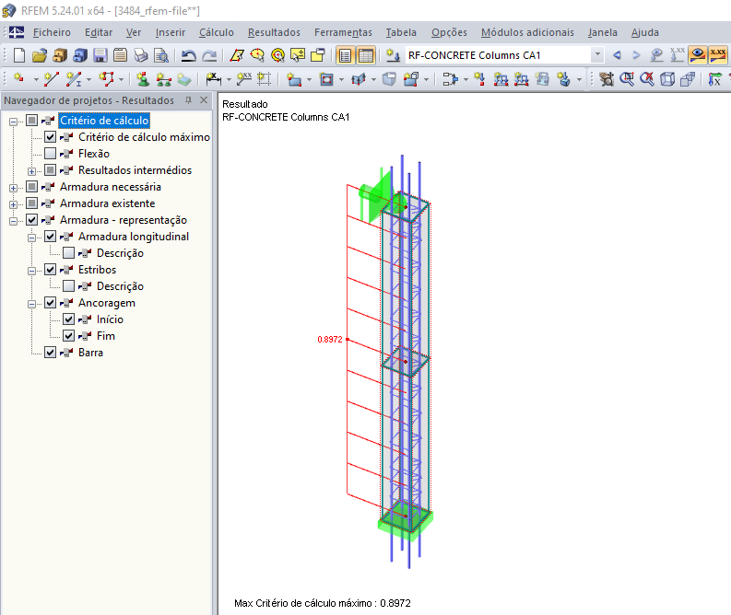This screenshot has height=615, width=731.
Task: Uncheck the Início anchorage checkbox
Action: point(68,319)
